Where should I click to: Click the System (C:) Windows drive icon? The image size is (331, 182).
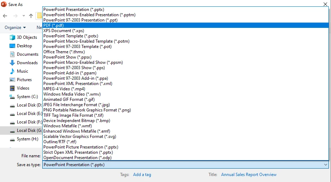(12, 97)
